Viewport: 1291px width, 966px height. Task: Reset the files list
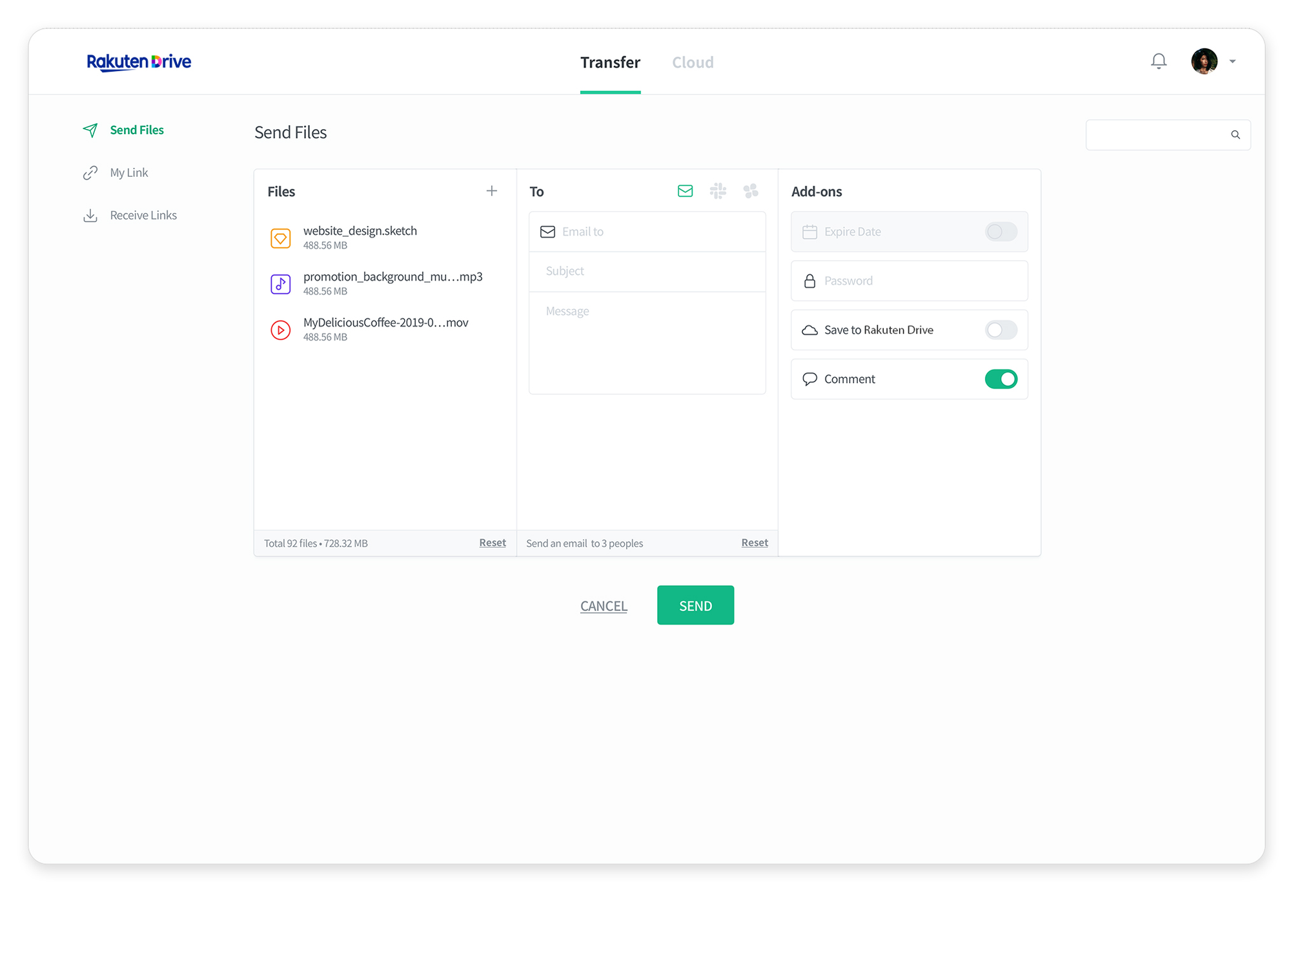coord(493,543)
